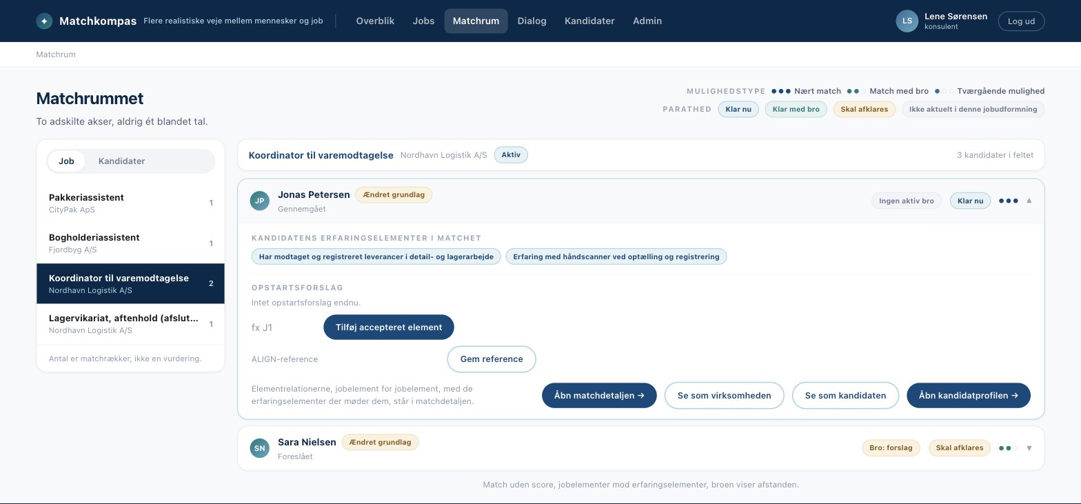Open the Admin menu
The width and height of the screenshot is (1081, 504).
click(647, 21)
